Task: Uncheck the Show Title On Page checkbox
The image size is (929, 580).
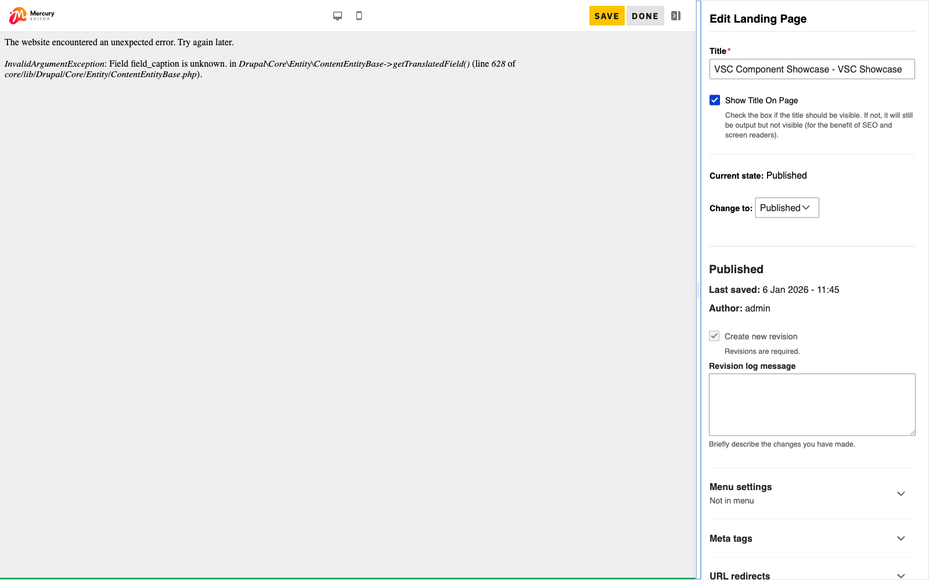Action: tap(715, 100)
